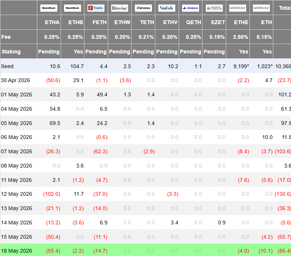Click the ETHE seed value 9,199*
This screenshot has width=291, height=256.
click(241, 66)
